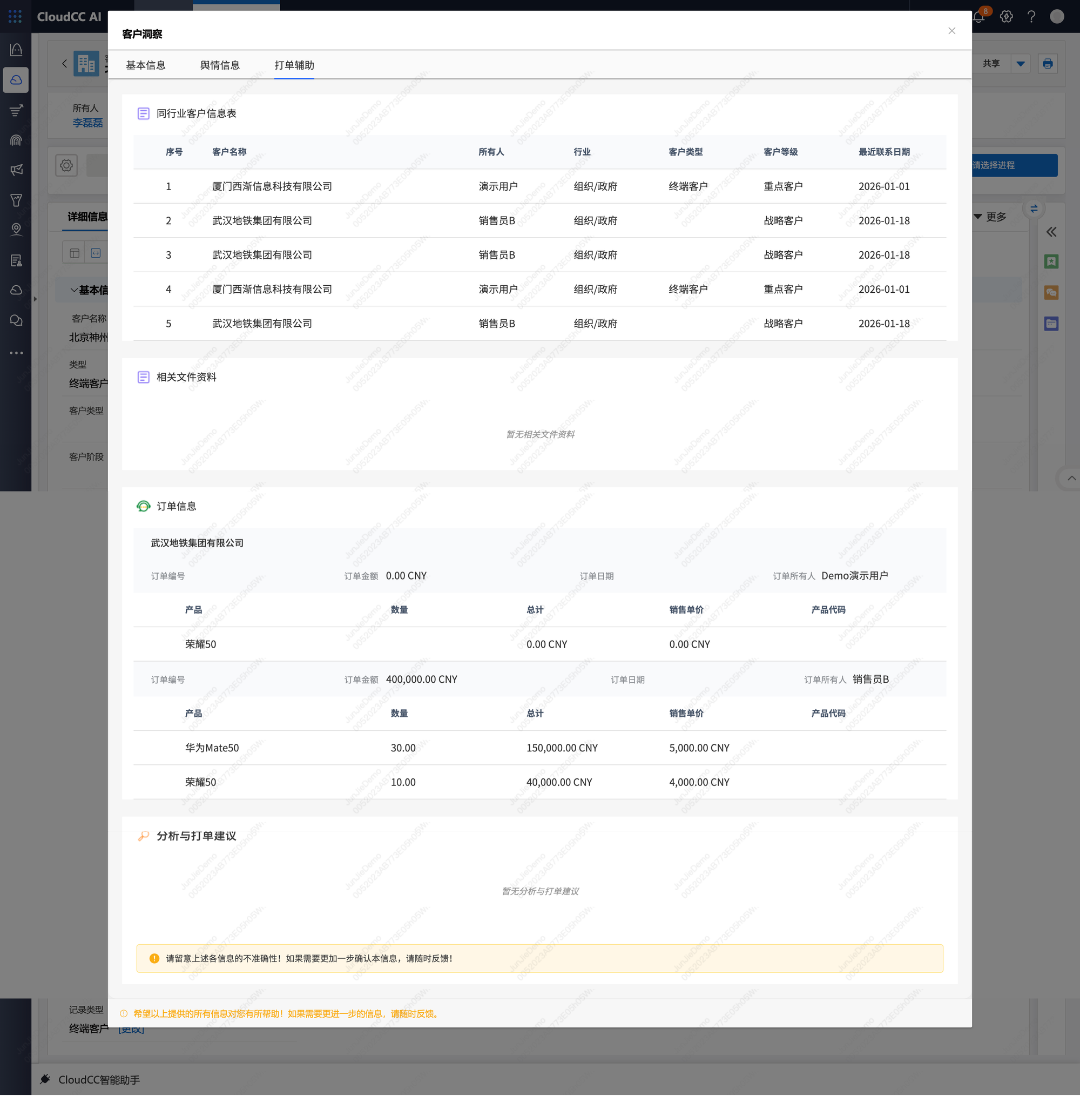The image size is (1080, 1096).
Task: Click the megaphone icon in left sidebar
Action: click(16, 170)
